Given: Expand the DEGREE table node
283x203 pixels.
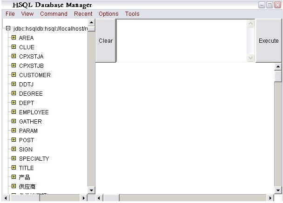Looking at the screenshot, I should coord(13,93).
